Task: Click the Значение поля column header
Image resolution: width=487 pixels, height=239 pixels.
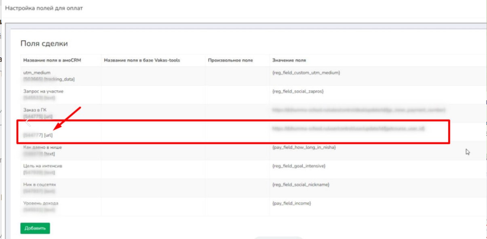Action: coord(289,60)
